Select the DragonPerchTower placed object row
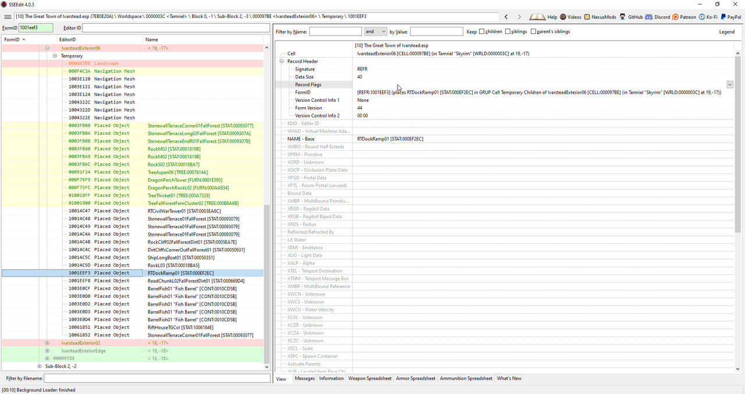 point(133,180)
